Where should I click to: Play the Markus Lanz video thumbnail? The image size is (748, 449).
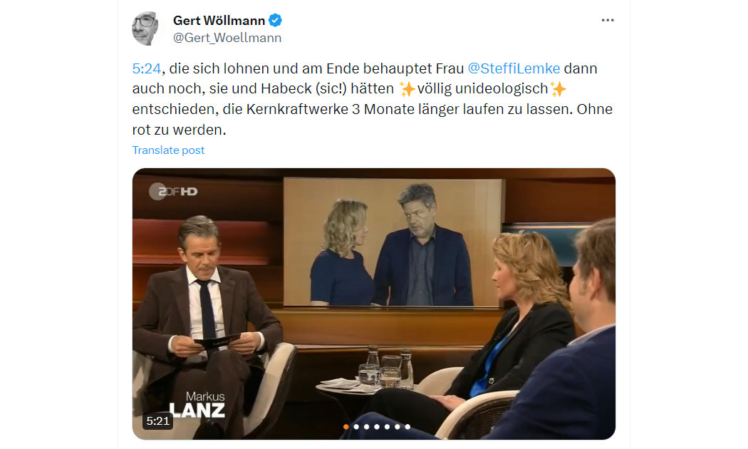click(373, 304)
